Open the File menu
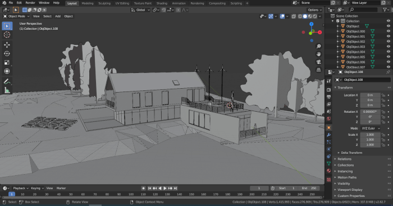The width and height of the screenshot is (393, 206). [x=11, y=3]
